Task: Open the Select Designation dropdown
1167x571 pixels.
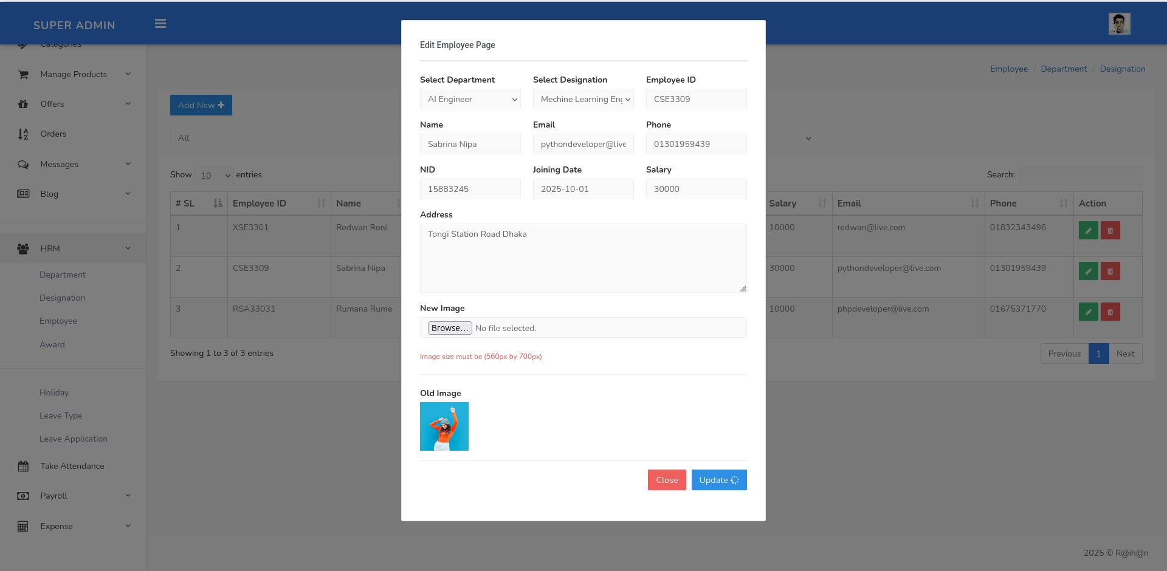Action: 583,99
